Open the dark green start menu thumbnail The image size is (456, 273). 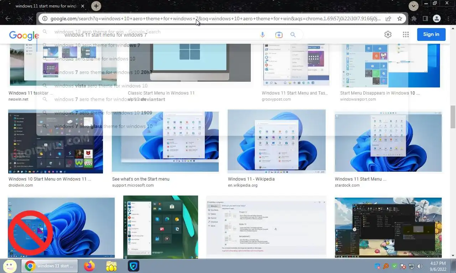pyautogui.click(x=161, y=227)
